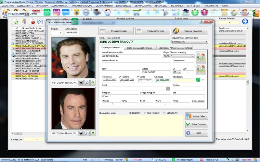This screenshot has height=162, width=260.
Task: Open magnifier for JOHN-TRAVOLTA1 photo
Action: point(87,83)
